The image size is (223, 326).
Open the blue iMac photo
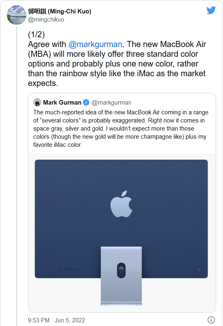(x=122, y=233)
